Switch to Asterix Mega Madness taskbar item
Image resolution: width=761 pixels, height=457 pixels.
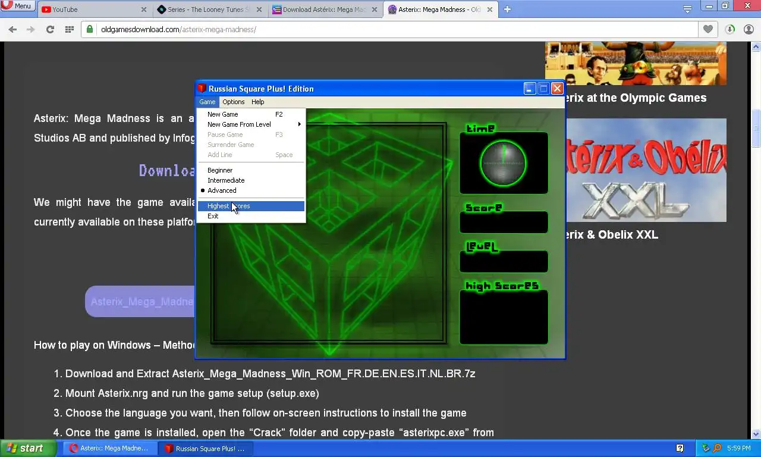[x=110, y=449]
